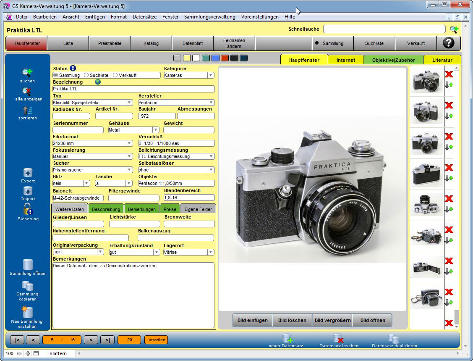Pick the yellow color swatch
The width and height of the screenshot is (473, 361).
coord(187,58)
